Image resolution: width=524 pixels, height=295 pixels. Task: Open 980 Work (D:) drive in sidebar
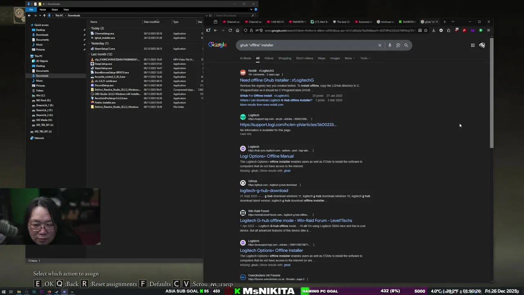tap(43, 100)
